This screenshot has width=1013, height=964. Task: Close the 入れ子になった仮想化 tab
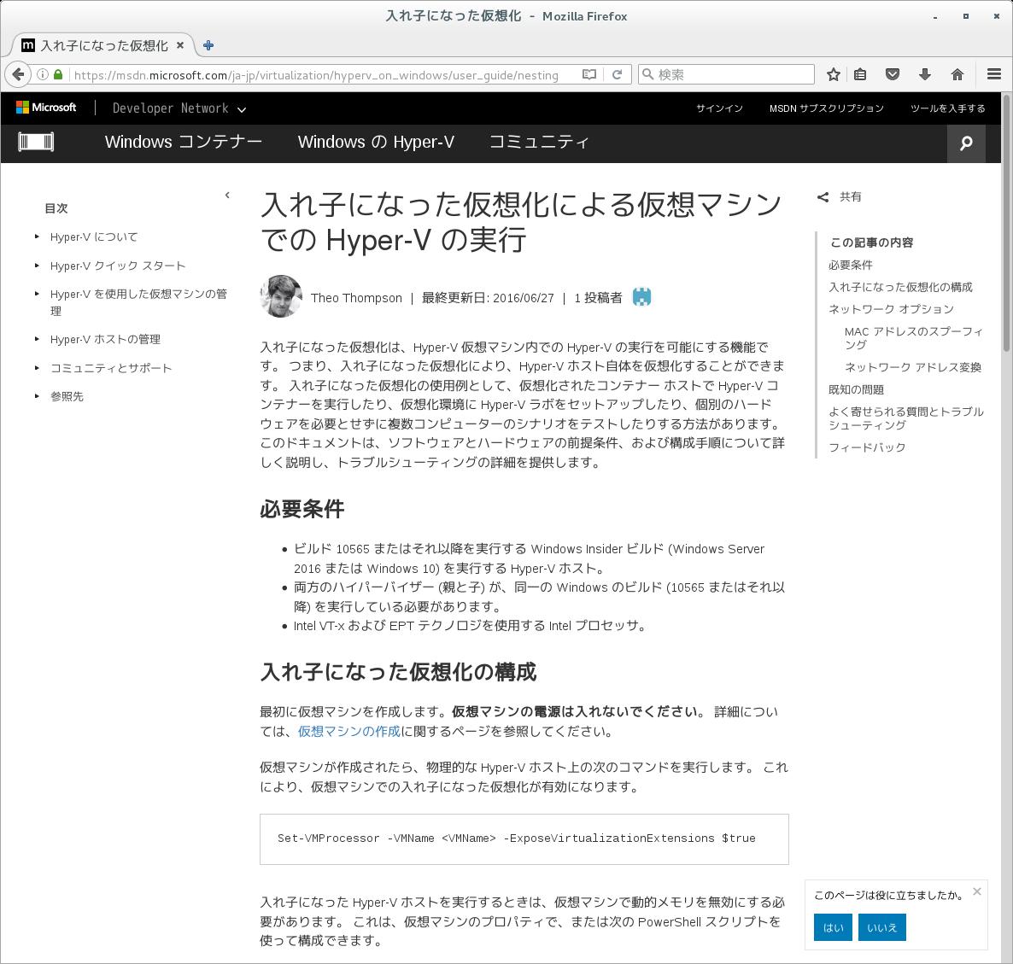click(x=180, y=45)
